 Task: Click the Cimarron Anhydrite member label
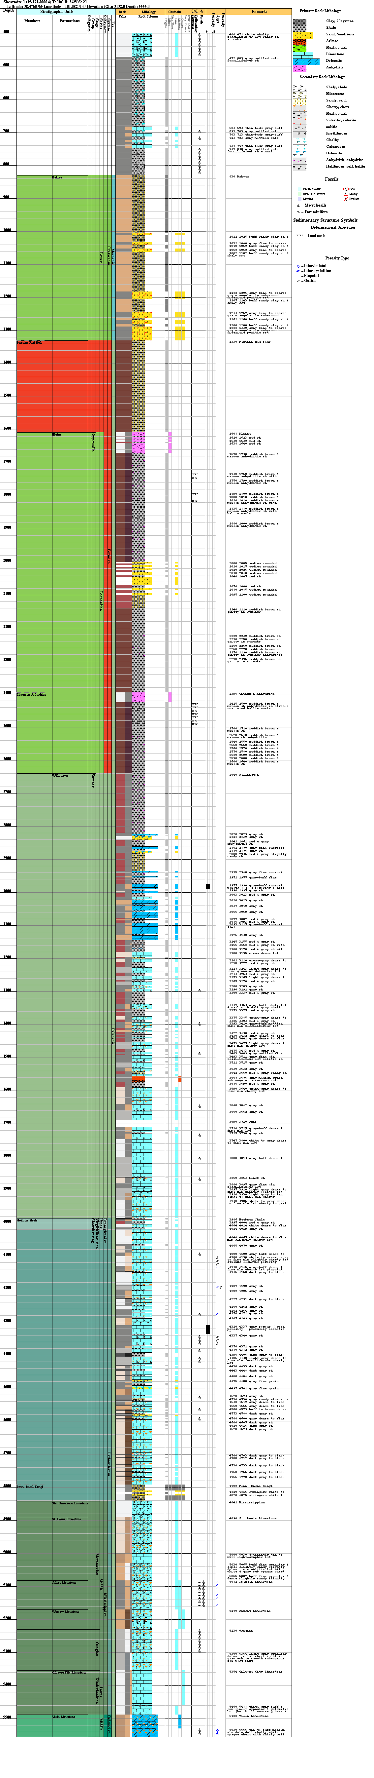click(31, 694)
